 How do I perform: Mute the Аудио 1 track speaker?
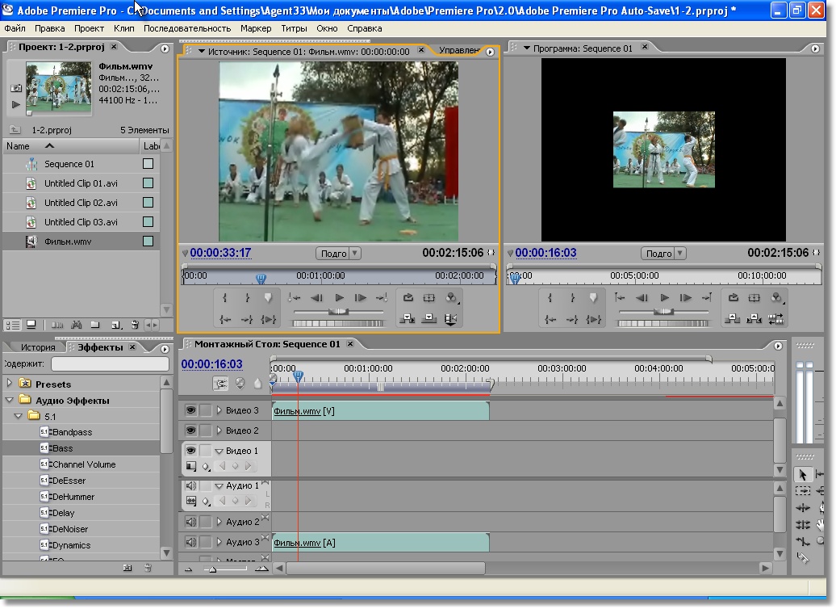[x=190, y=485]
